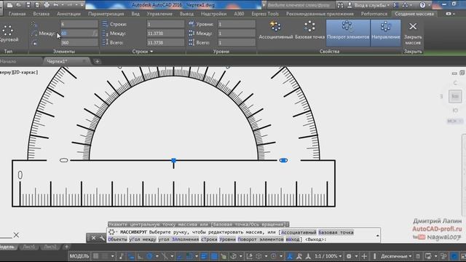The image size is (466, 262).
Task: Click the уГол между option in the command line
Action: (x=143, y=239)
